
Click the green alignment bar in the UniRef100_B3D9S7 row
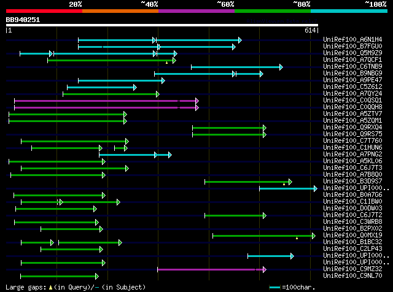248,182
